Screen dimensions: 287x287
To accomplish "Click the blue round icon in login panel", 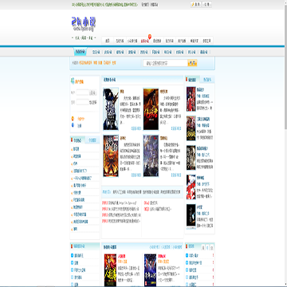I will pos(73,125).
